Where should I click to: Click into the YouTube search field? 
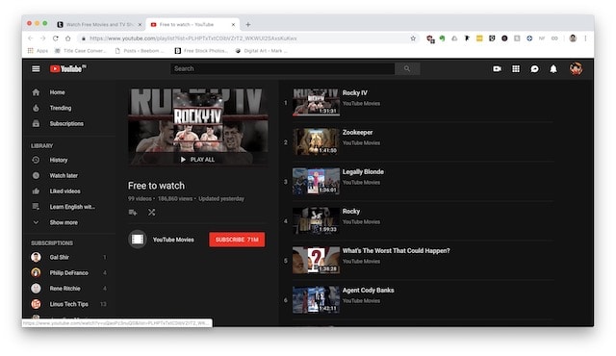(x=282, y=68)
